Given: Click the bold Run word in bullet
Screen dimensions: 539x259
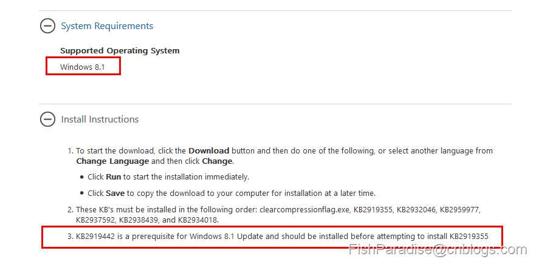Looking at the screenshot, I should [114, 177].
